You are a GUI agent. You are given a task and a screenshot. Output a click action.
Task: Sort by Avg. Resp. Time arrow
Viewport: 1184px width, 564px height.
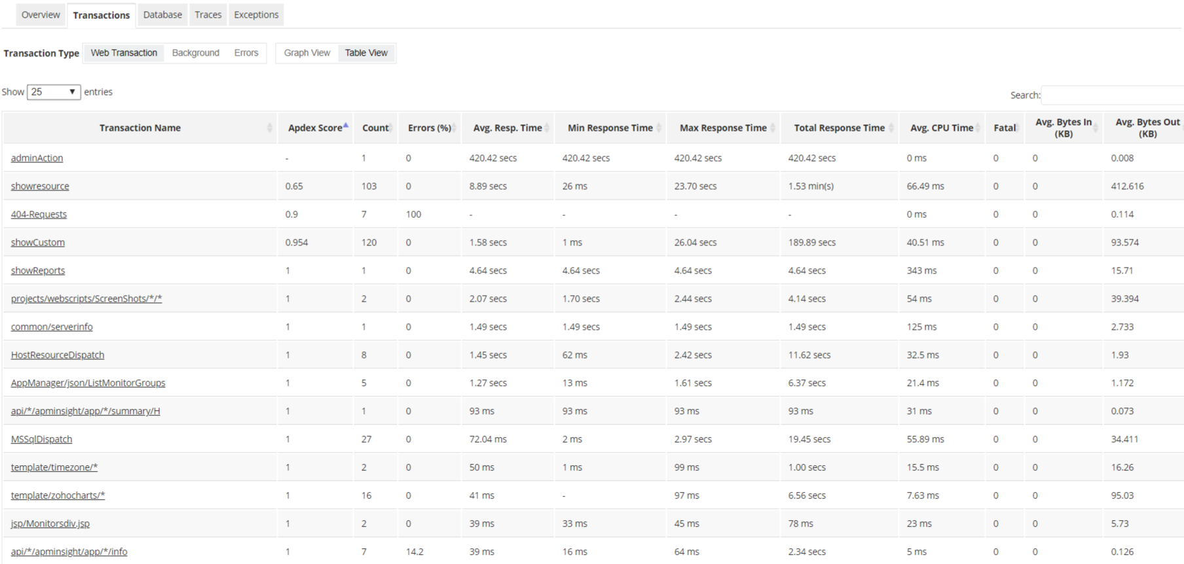[546, 128]
